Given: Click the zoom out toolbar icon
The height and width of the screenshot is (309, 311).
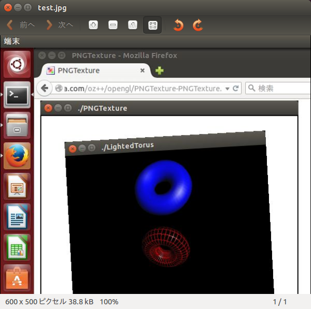Looking at the screenshot, I should click(x=113, y=25).
